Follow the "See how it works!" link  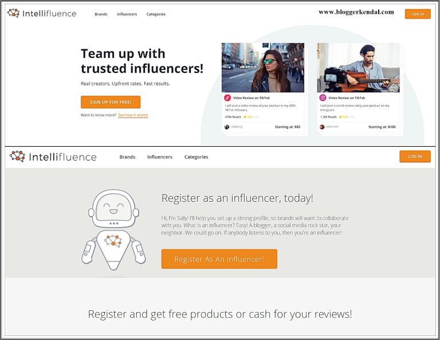133,115
